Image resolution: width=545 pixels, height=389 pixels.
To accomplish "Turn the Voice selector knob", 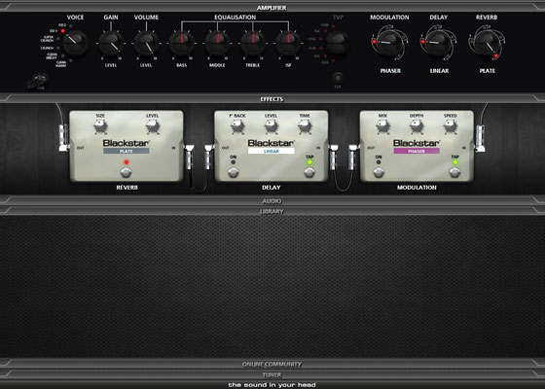I will (x=74, y=43).
